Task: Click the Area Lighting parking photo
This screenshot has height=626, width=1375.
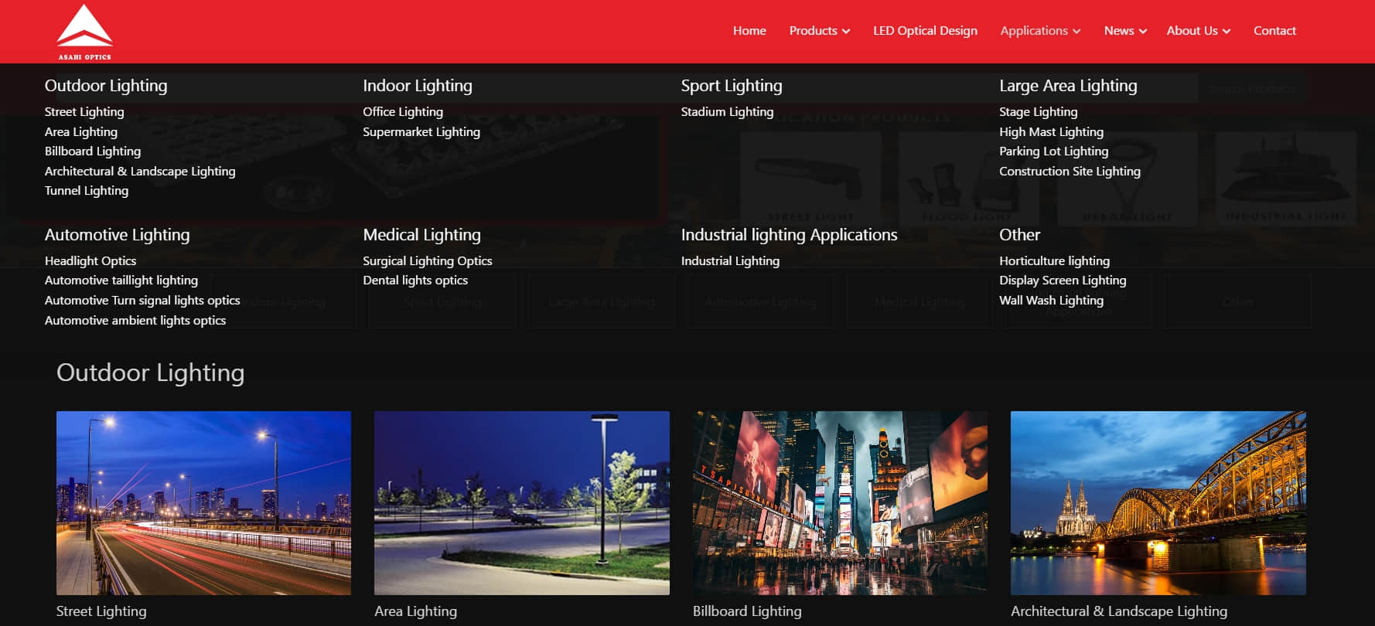Action: coord(522,503)
